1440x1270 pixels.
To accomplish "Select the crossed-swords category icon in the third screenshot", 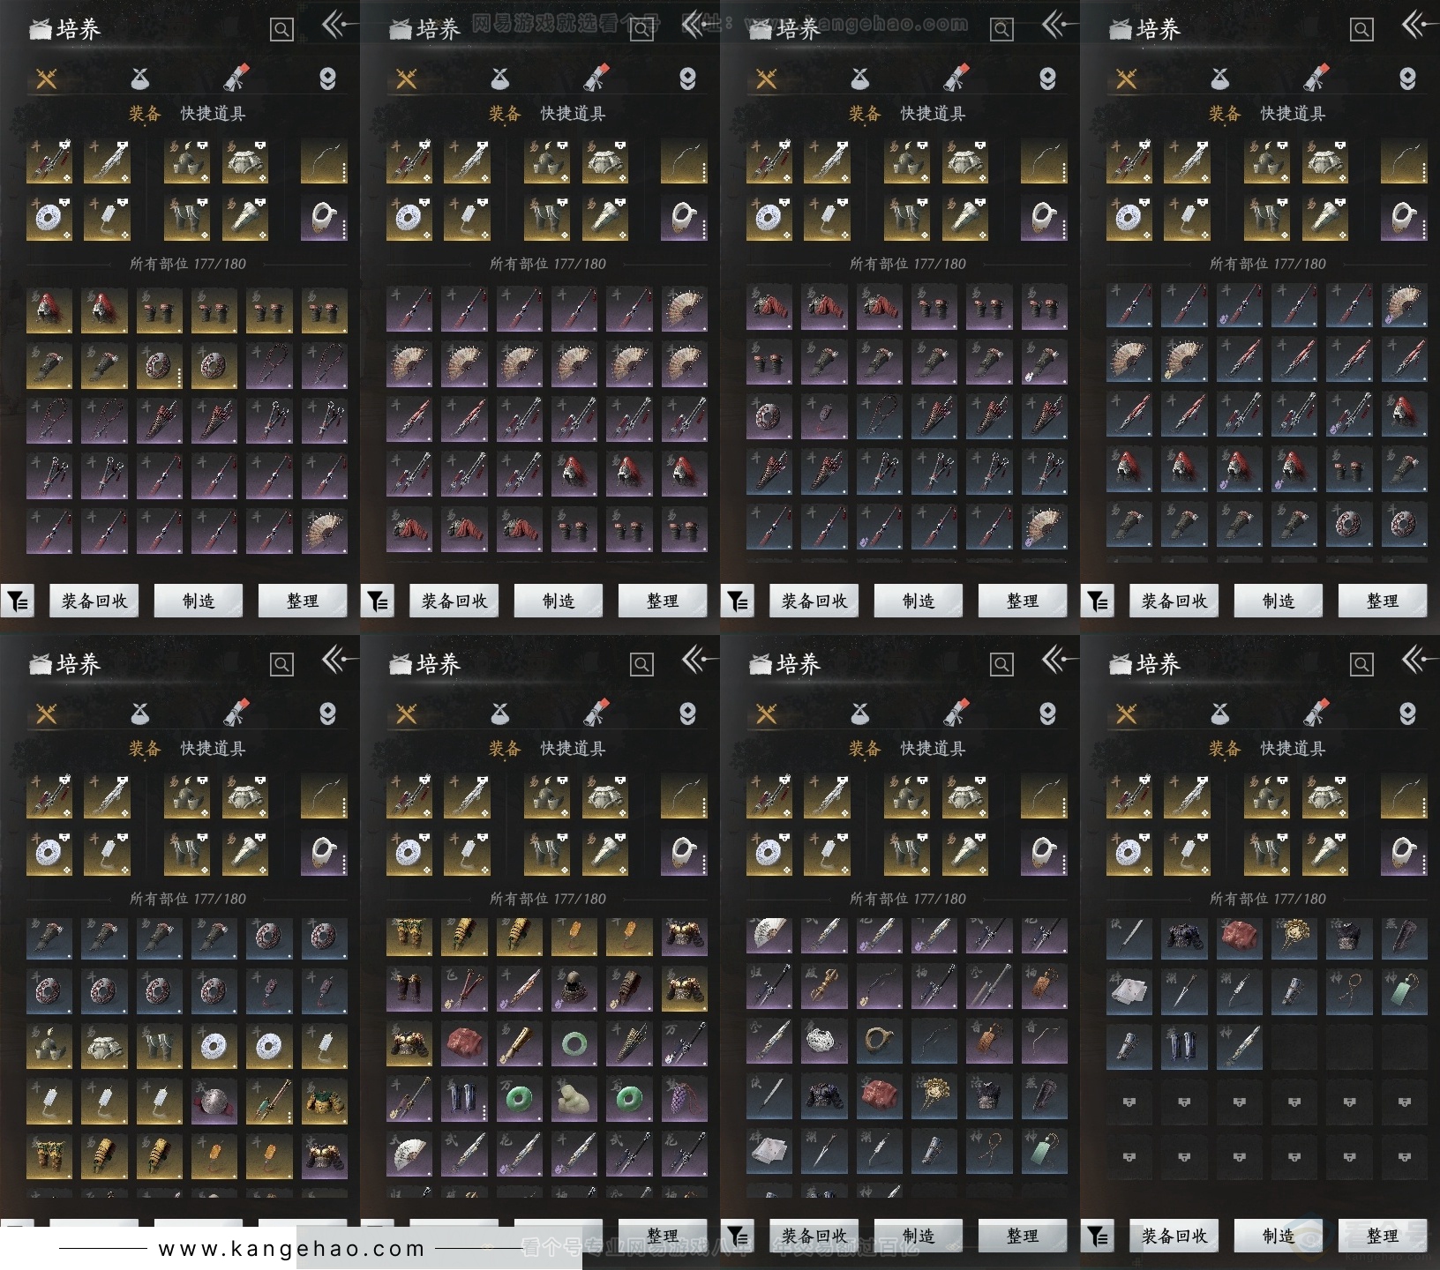I will [766, 79].
